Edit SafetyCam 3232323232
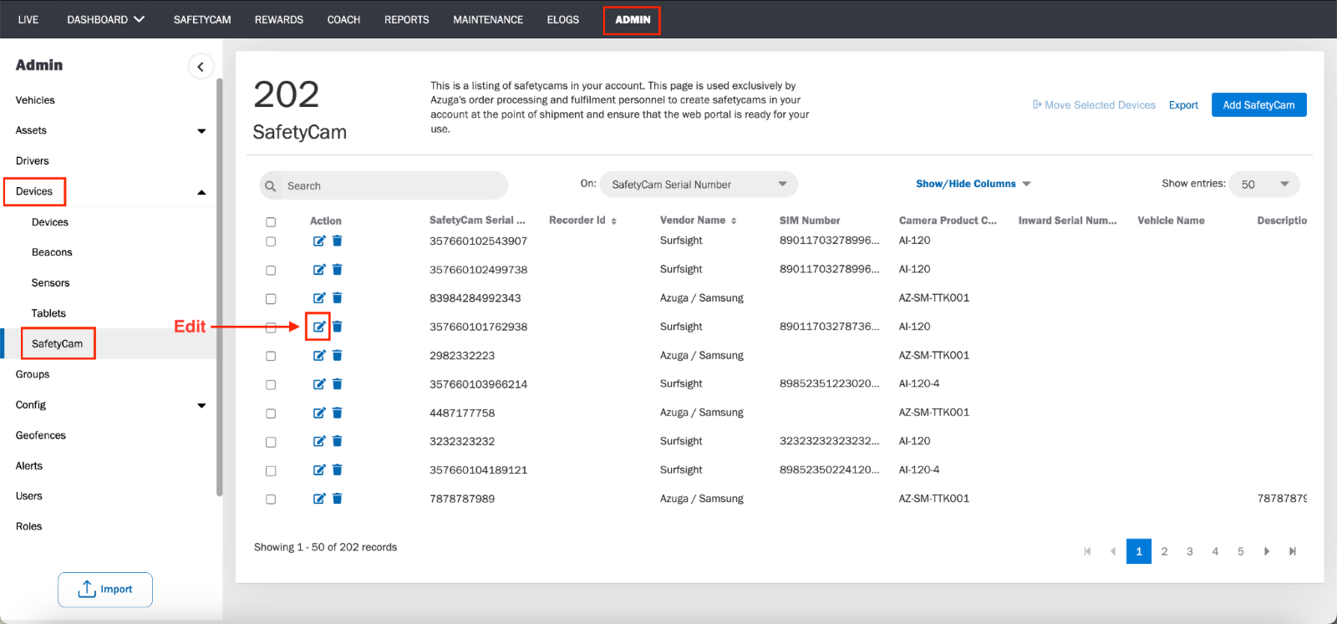Image resolution: width=1337 pixels, height=624 pixels. pos(319,441)
